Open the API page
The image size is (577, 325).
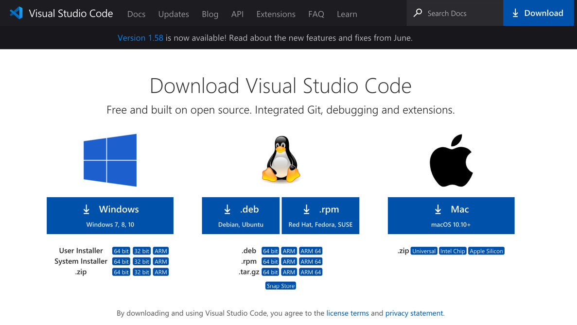237,14
